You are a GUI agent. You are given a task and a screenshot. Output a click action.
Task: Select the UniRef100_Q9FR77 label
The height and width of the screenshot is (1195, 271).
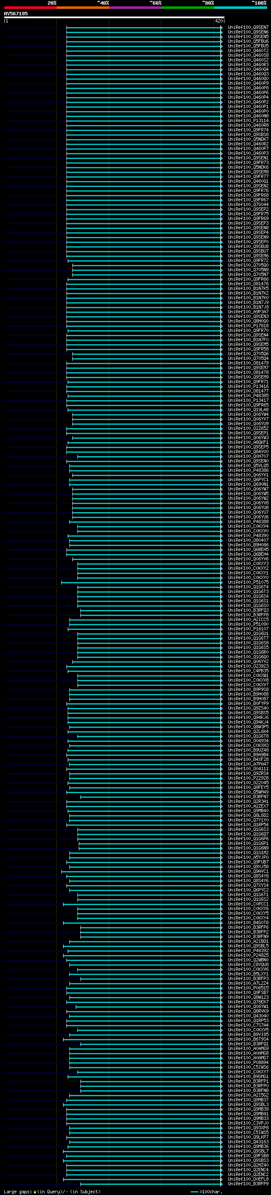(248, 176)
